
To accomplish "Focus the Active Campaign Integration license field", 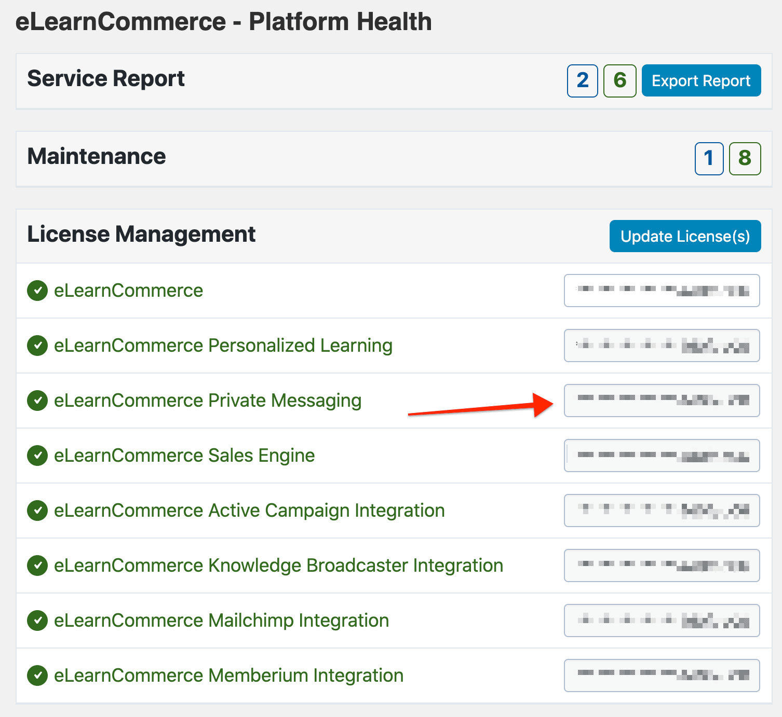I will 662,511.
